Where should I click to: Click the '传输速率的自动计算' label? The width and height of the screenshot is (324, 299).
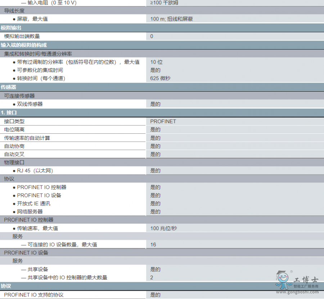[x=27, y=138]
